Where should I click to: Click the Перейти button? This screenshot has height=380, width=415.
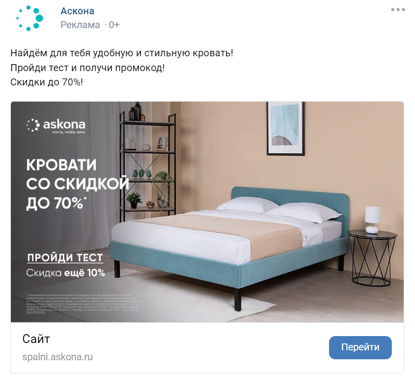[x=360, y=347]
